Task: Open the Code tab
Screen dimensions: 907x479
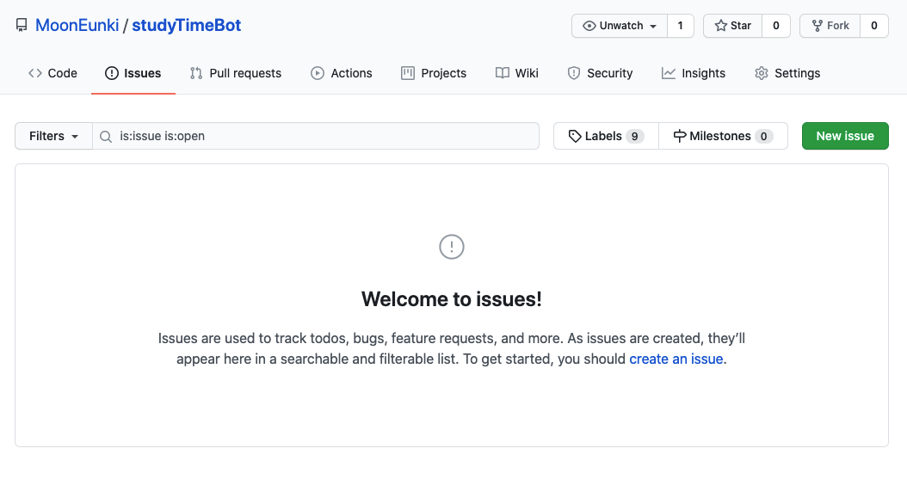Action: [52, 73]
